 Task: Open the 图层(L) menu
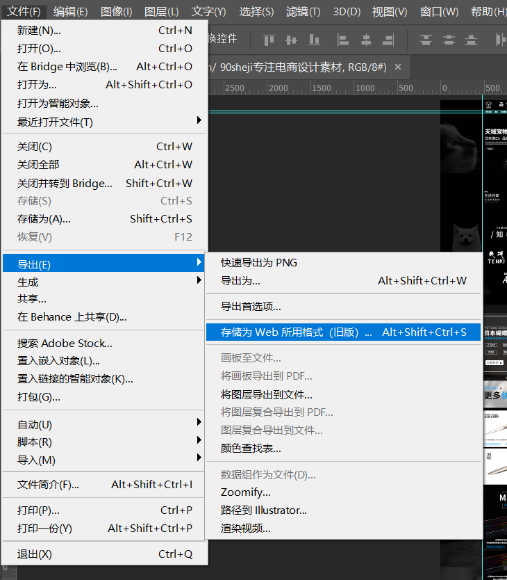click(162, 12)
